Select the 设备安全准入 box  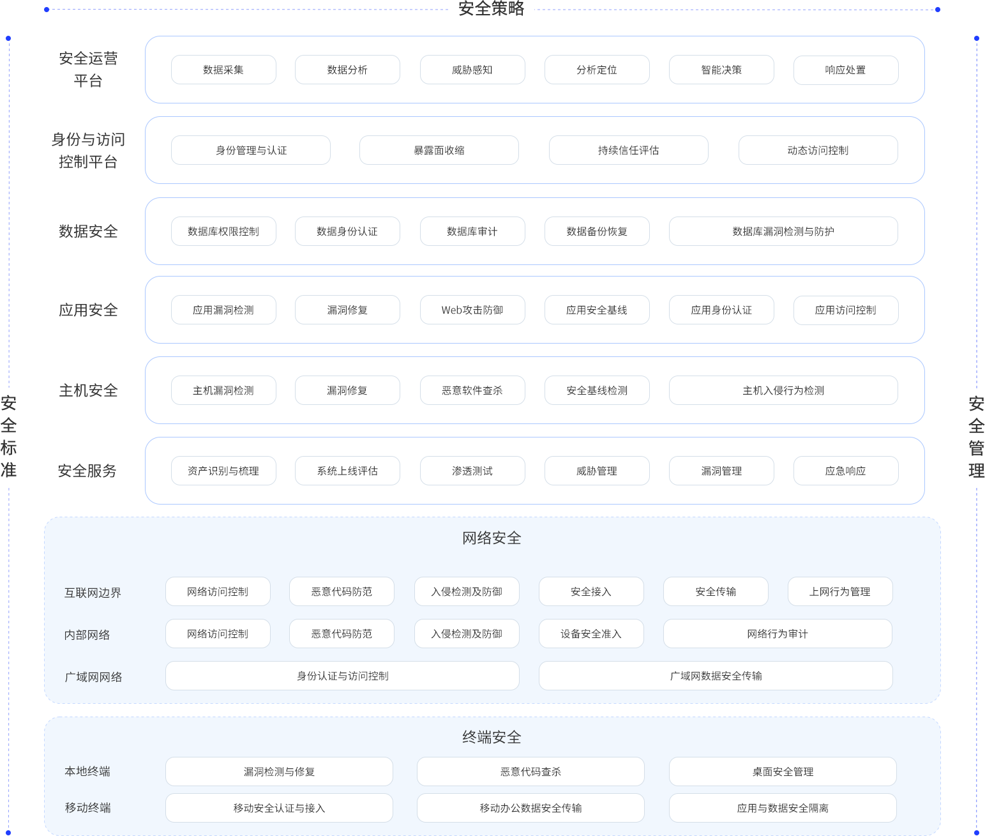(x=591, y=634)
